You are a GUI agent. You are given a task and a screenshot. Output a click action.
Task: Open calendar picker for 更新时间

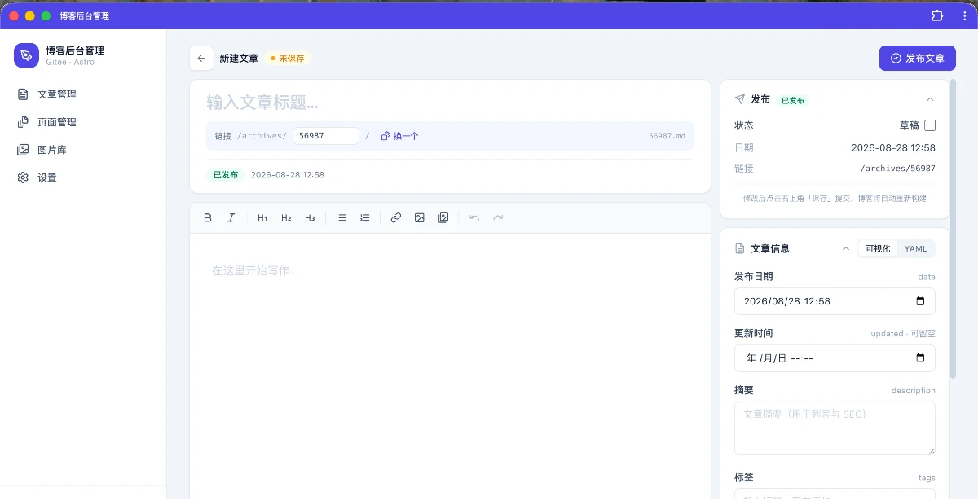click(921, 358)
